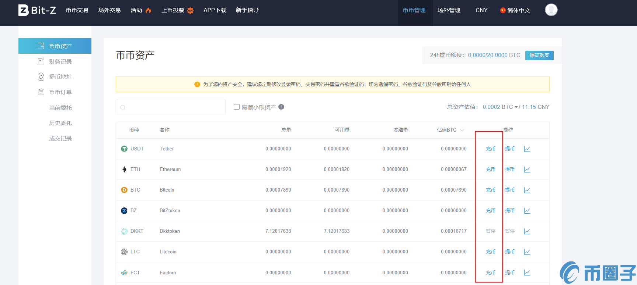Click 充币 for BZ
The image size is (637, 285).
pos(491,211)
